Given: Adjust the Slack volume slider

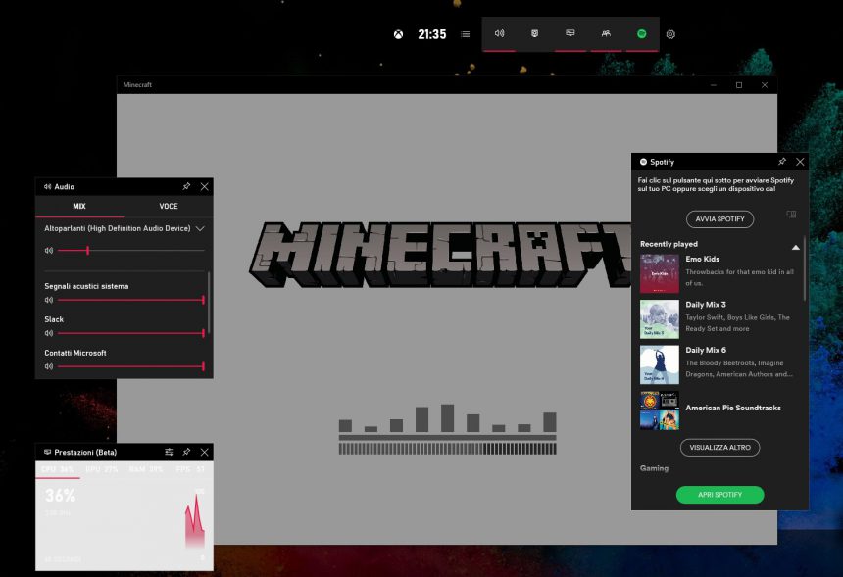Looking at the screenshot, I should coord(131,333).
